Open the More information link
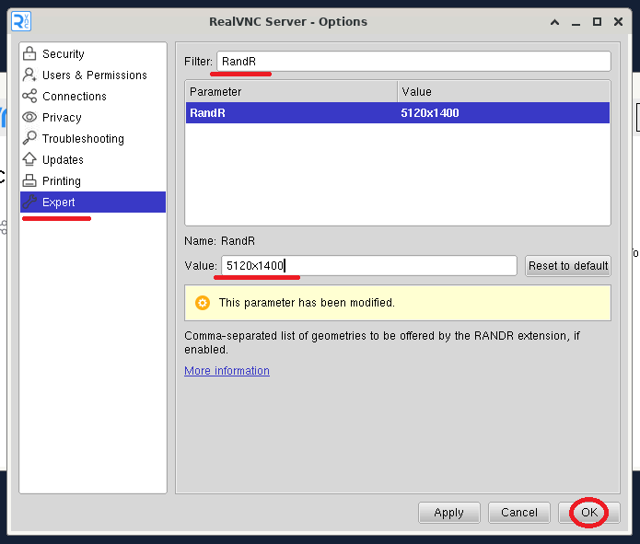Screen dimensions: 640x544 [x=227, y=371]
